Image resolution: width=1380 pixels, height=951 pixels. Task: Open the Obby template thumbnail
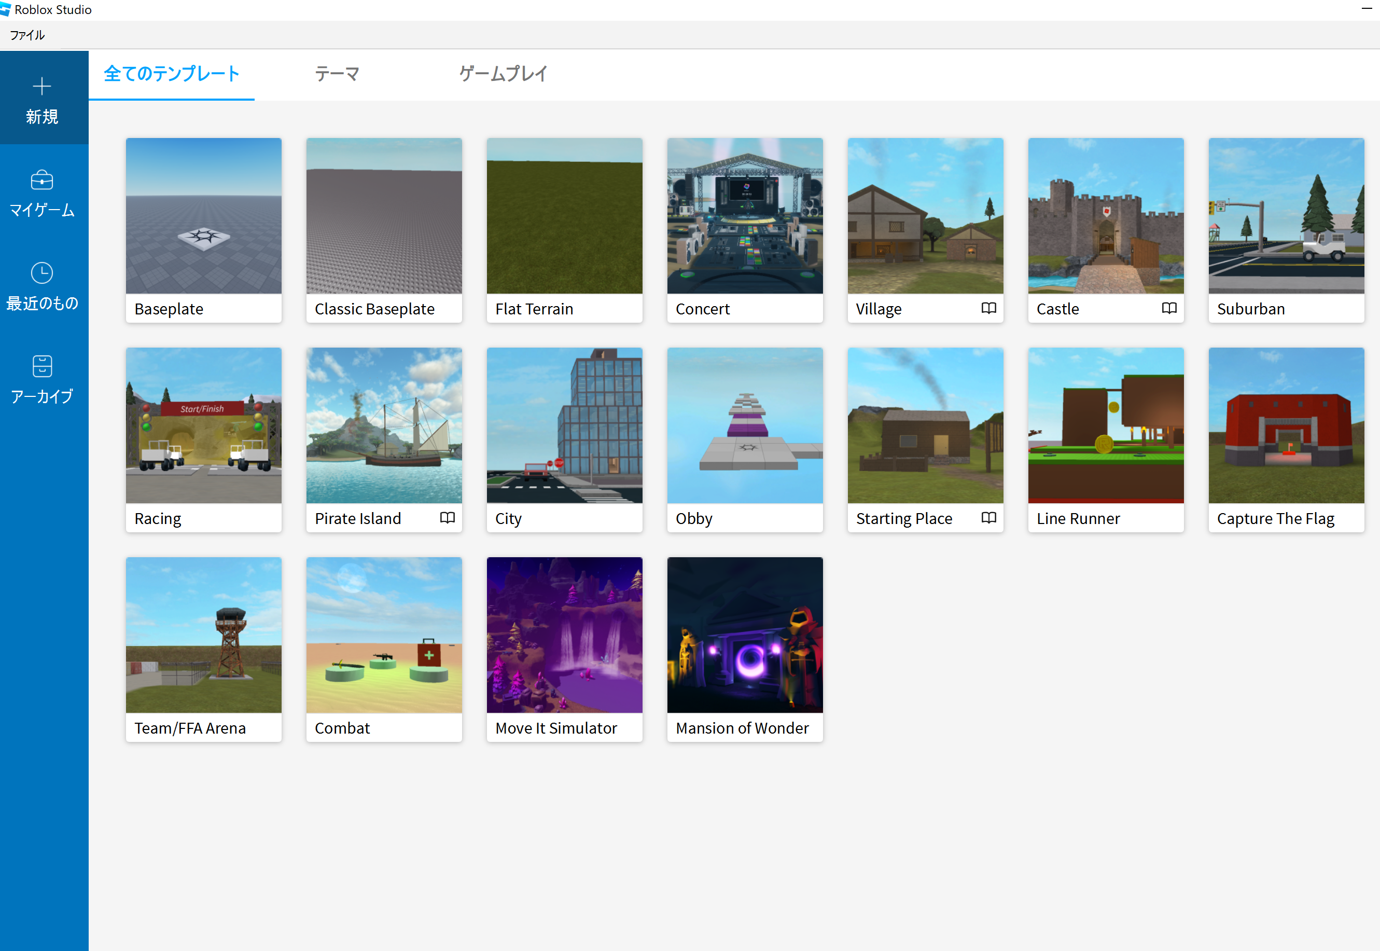[x=745, y=425]
